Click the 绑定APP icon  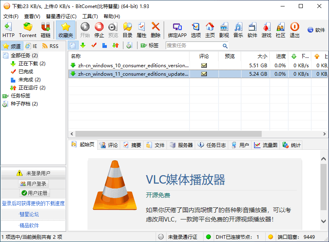177,30
